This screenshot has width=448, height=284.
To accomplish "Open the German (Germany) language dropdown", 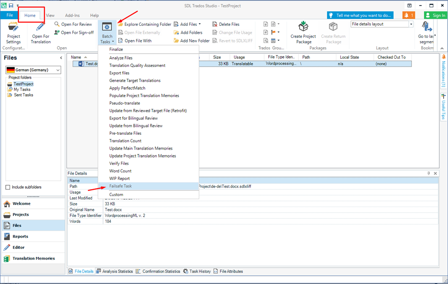I will point(58,70).
